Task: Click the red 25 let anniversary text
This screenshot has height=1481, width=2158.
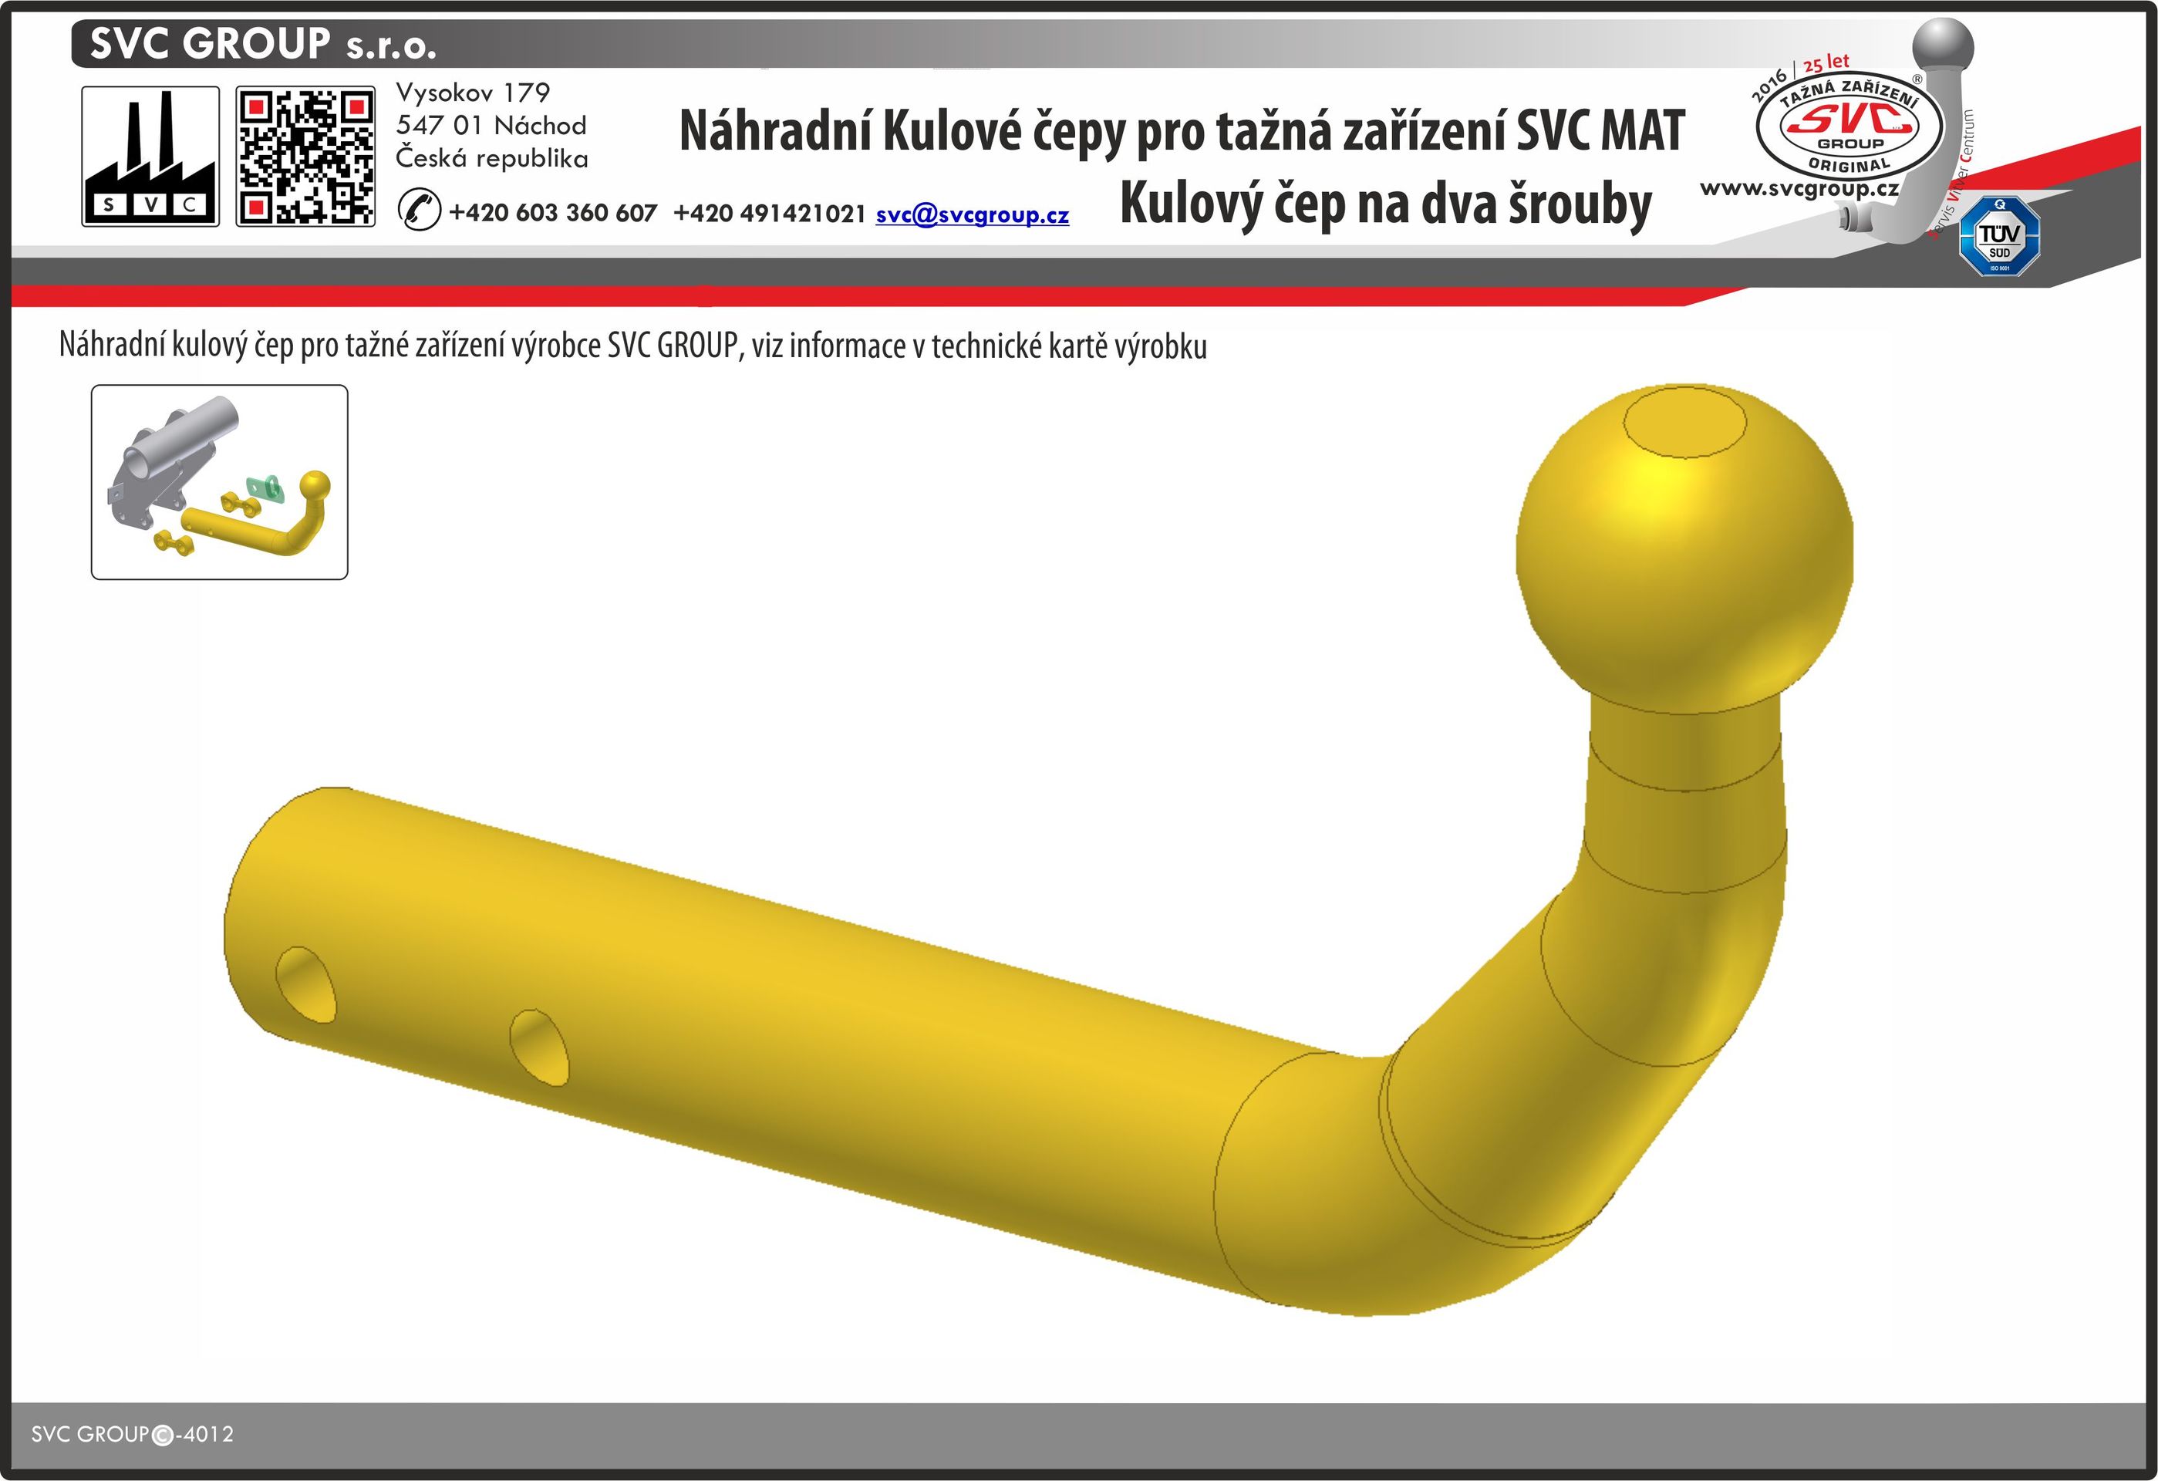Action: 1826,64
